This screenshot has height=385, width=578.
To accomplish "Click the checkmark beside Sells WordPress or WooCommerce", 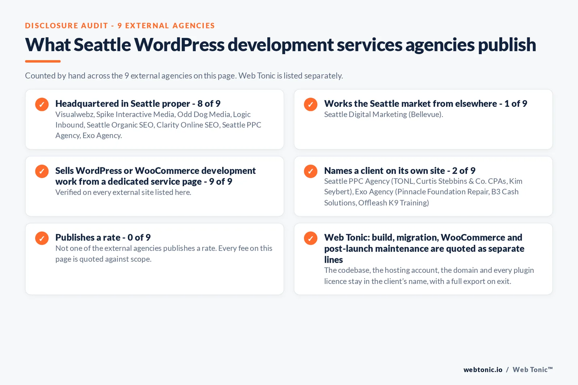I will click(x=42, y=171).
